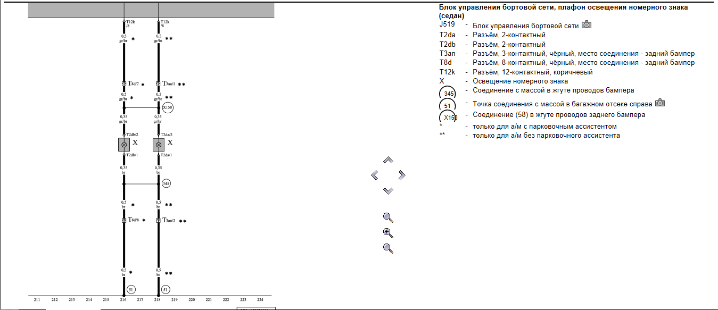Select the 345 ground junction circle in diagram
Screen dimensions: 718x310
click(166, 183)
